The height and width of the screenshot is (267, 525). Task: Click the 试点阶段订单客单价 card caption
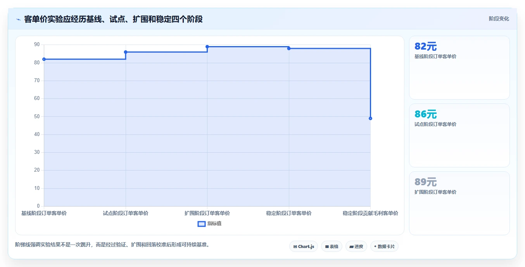point(435,124)
